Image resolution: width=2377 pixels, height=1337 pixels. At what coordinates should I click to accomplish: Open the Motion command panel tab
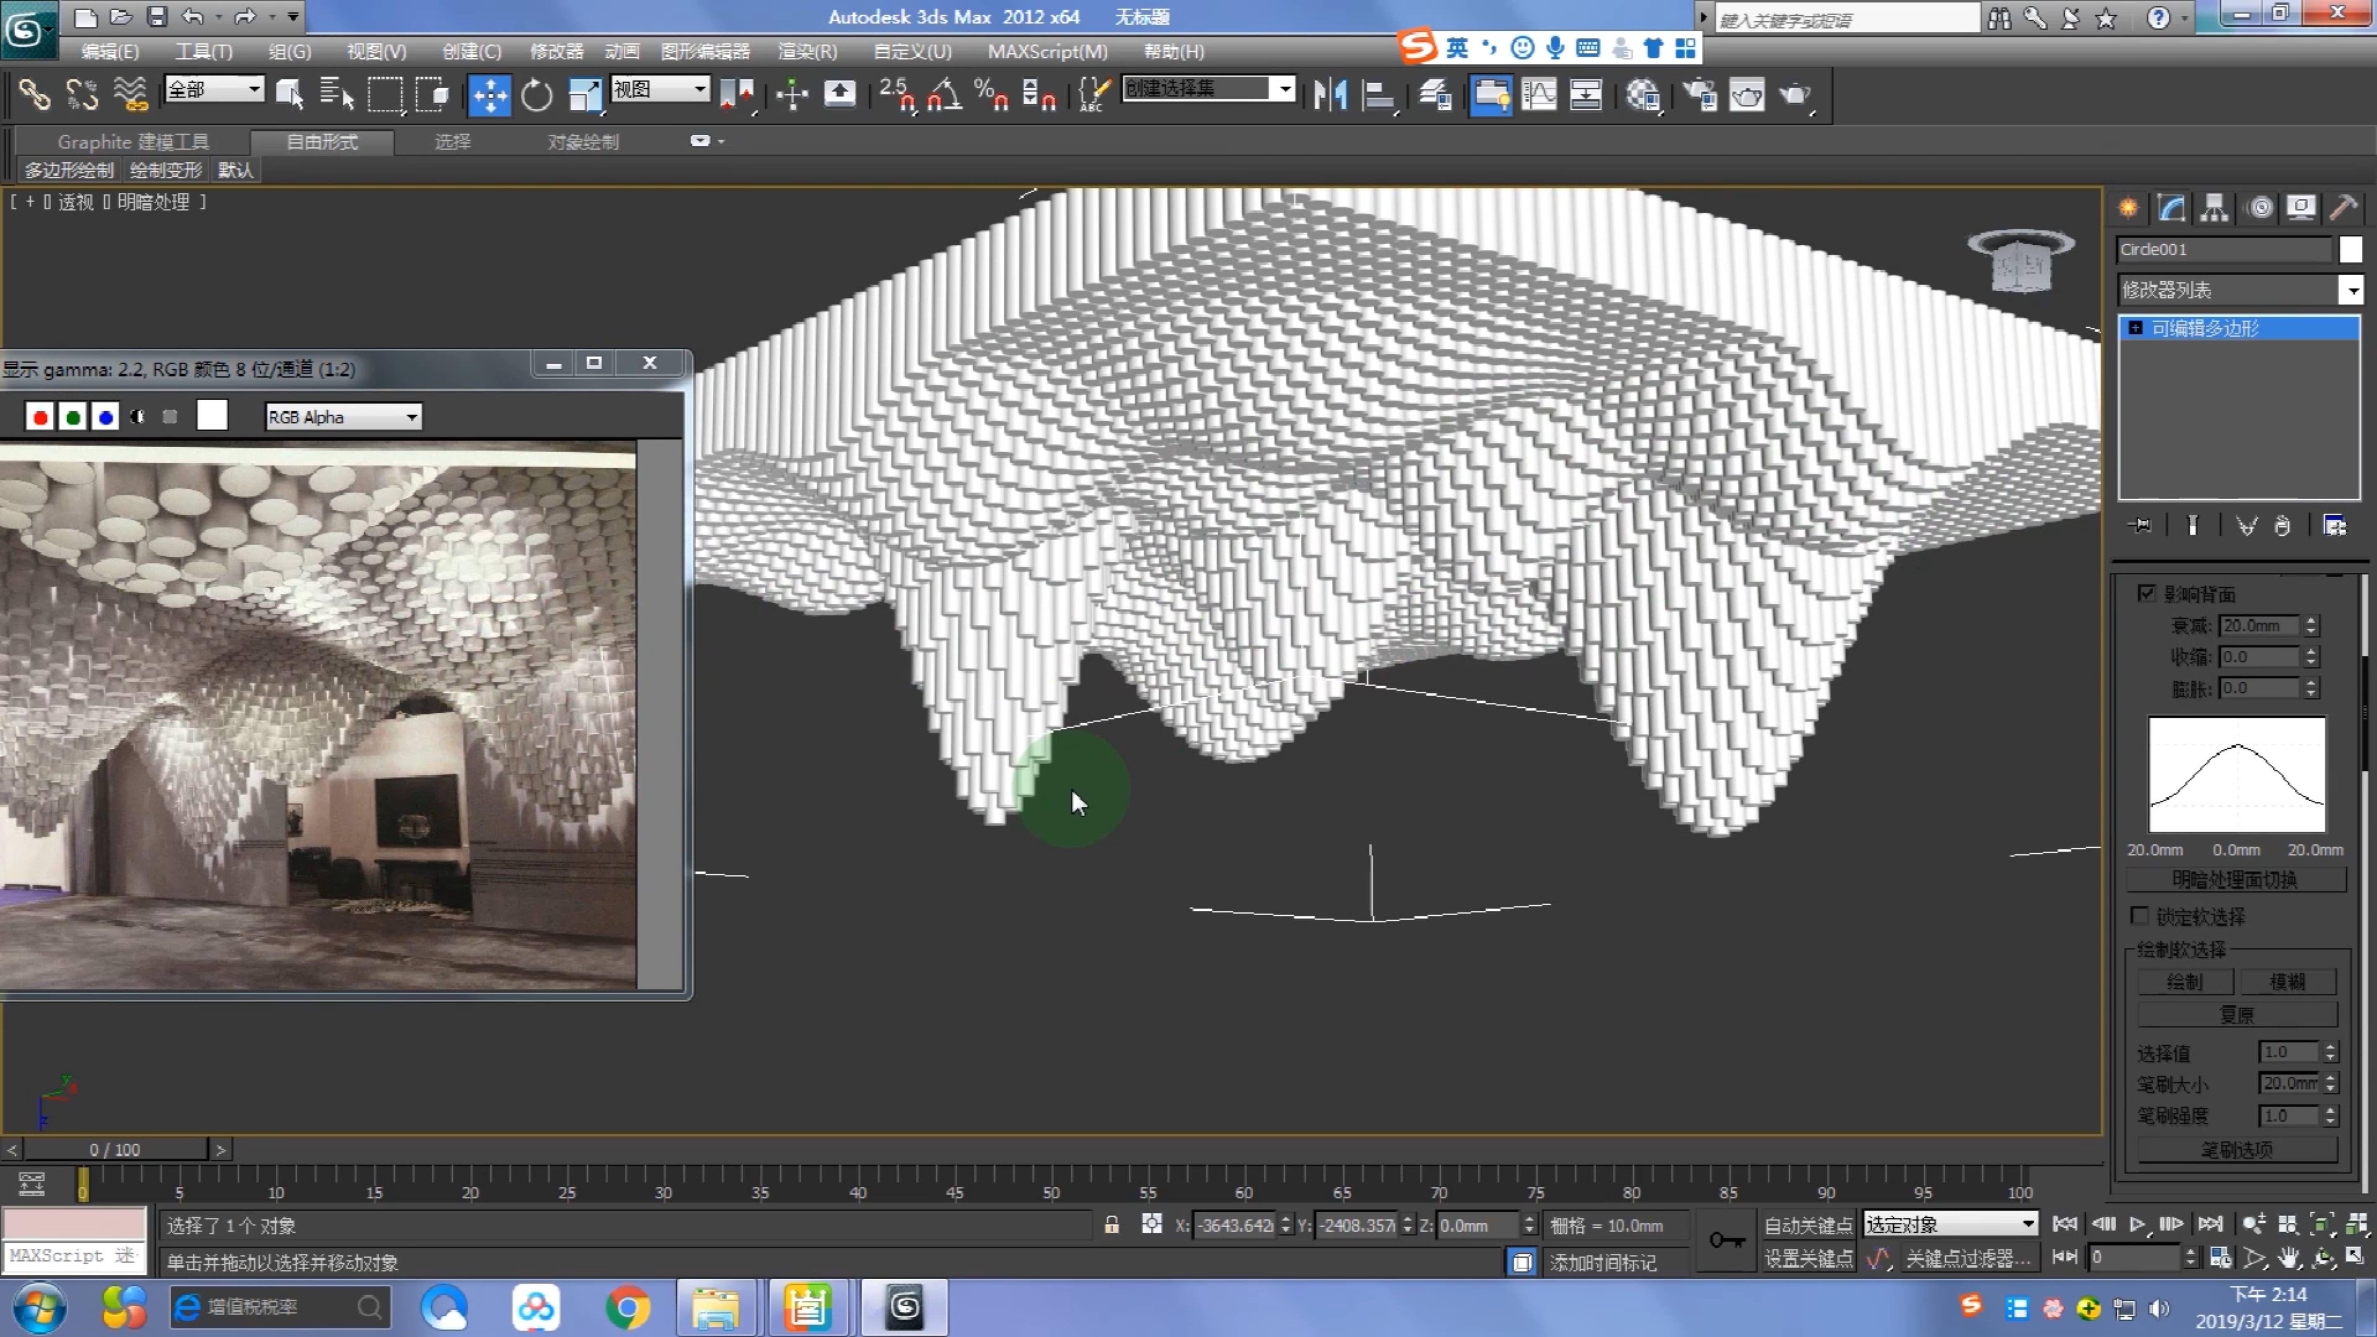(2260, 208)
